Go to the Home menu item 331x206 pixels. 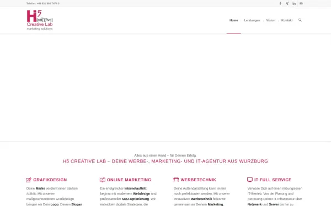[x=234, y=20]
